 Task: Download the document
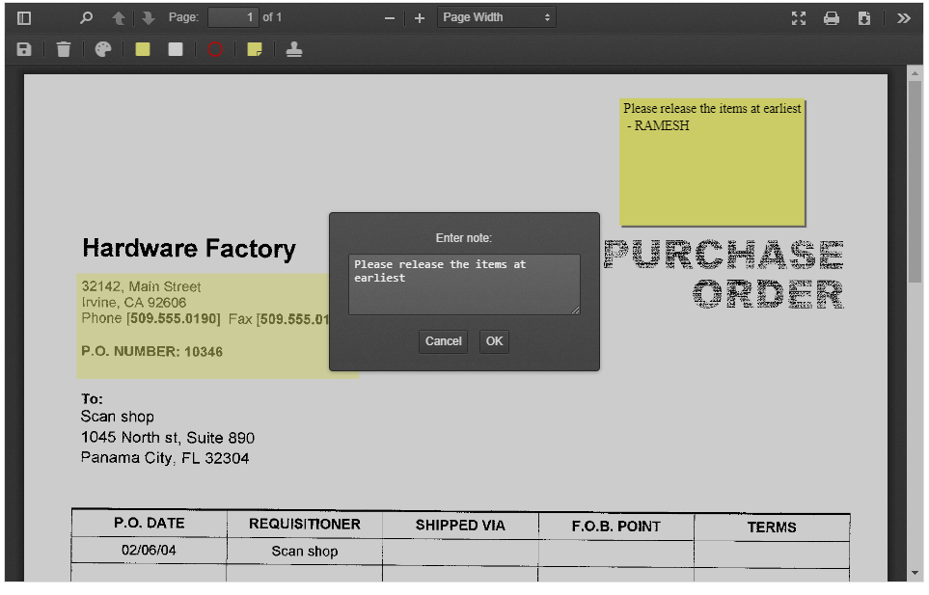863,17
